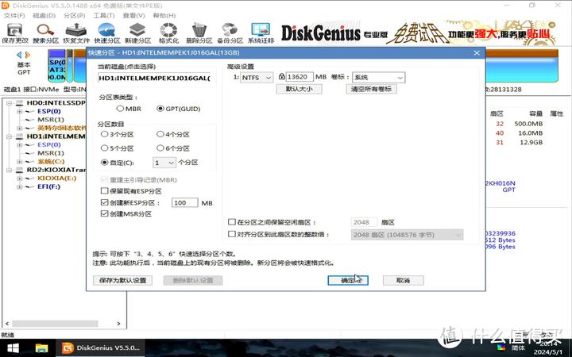Uncheck the 创建MSR分区 checkbox
Viewport: 572px width, 357px height.
click(105, 214)
